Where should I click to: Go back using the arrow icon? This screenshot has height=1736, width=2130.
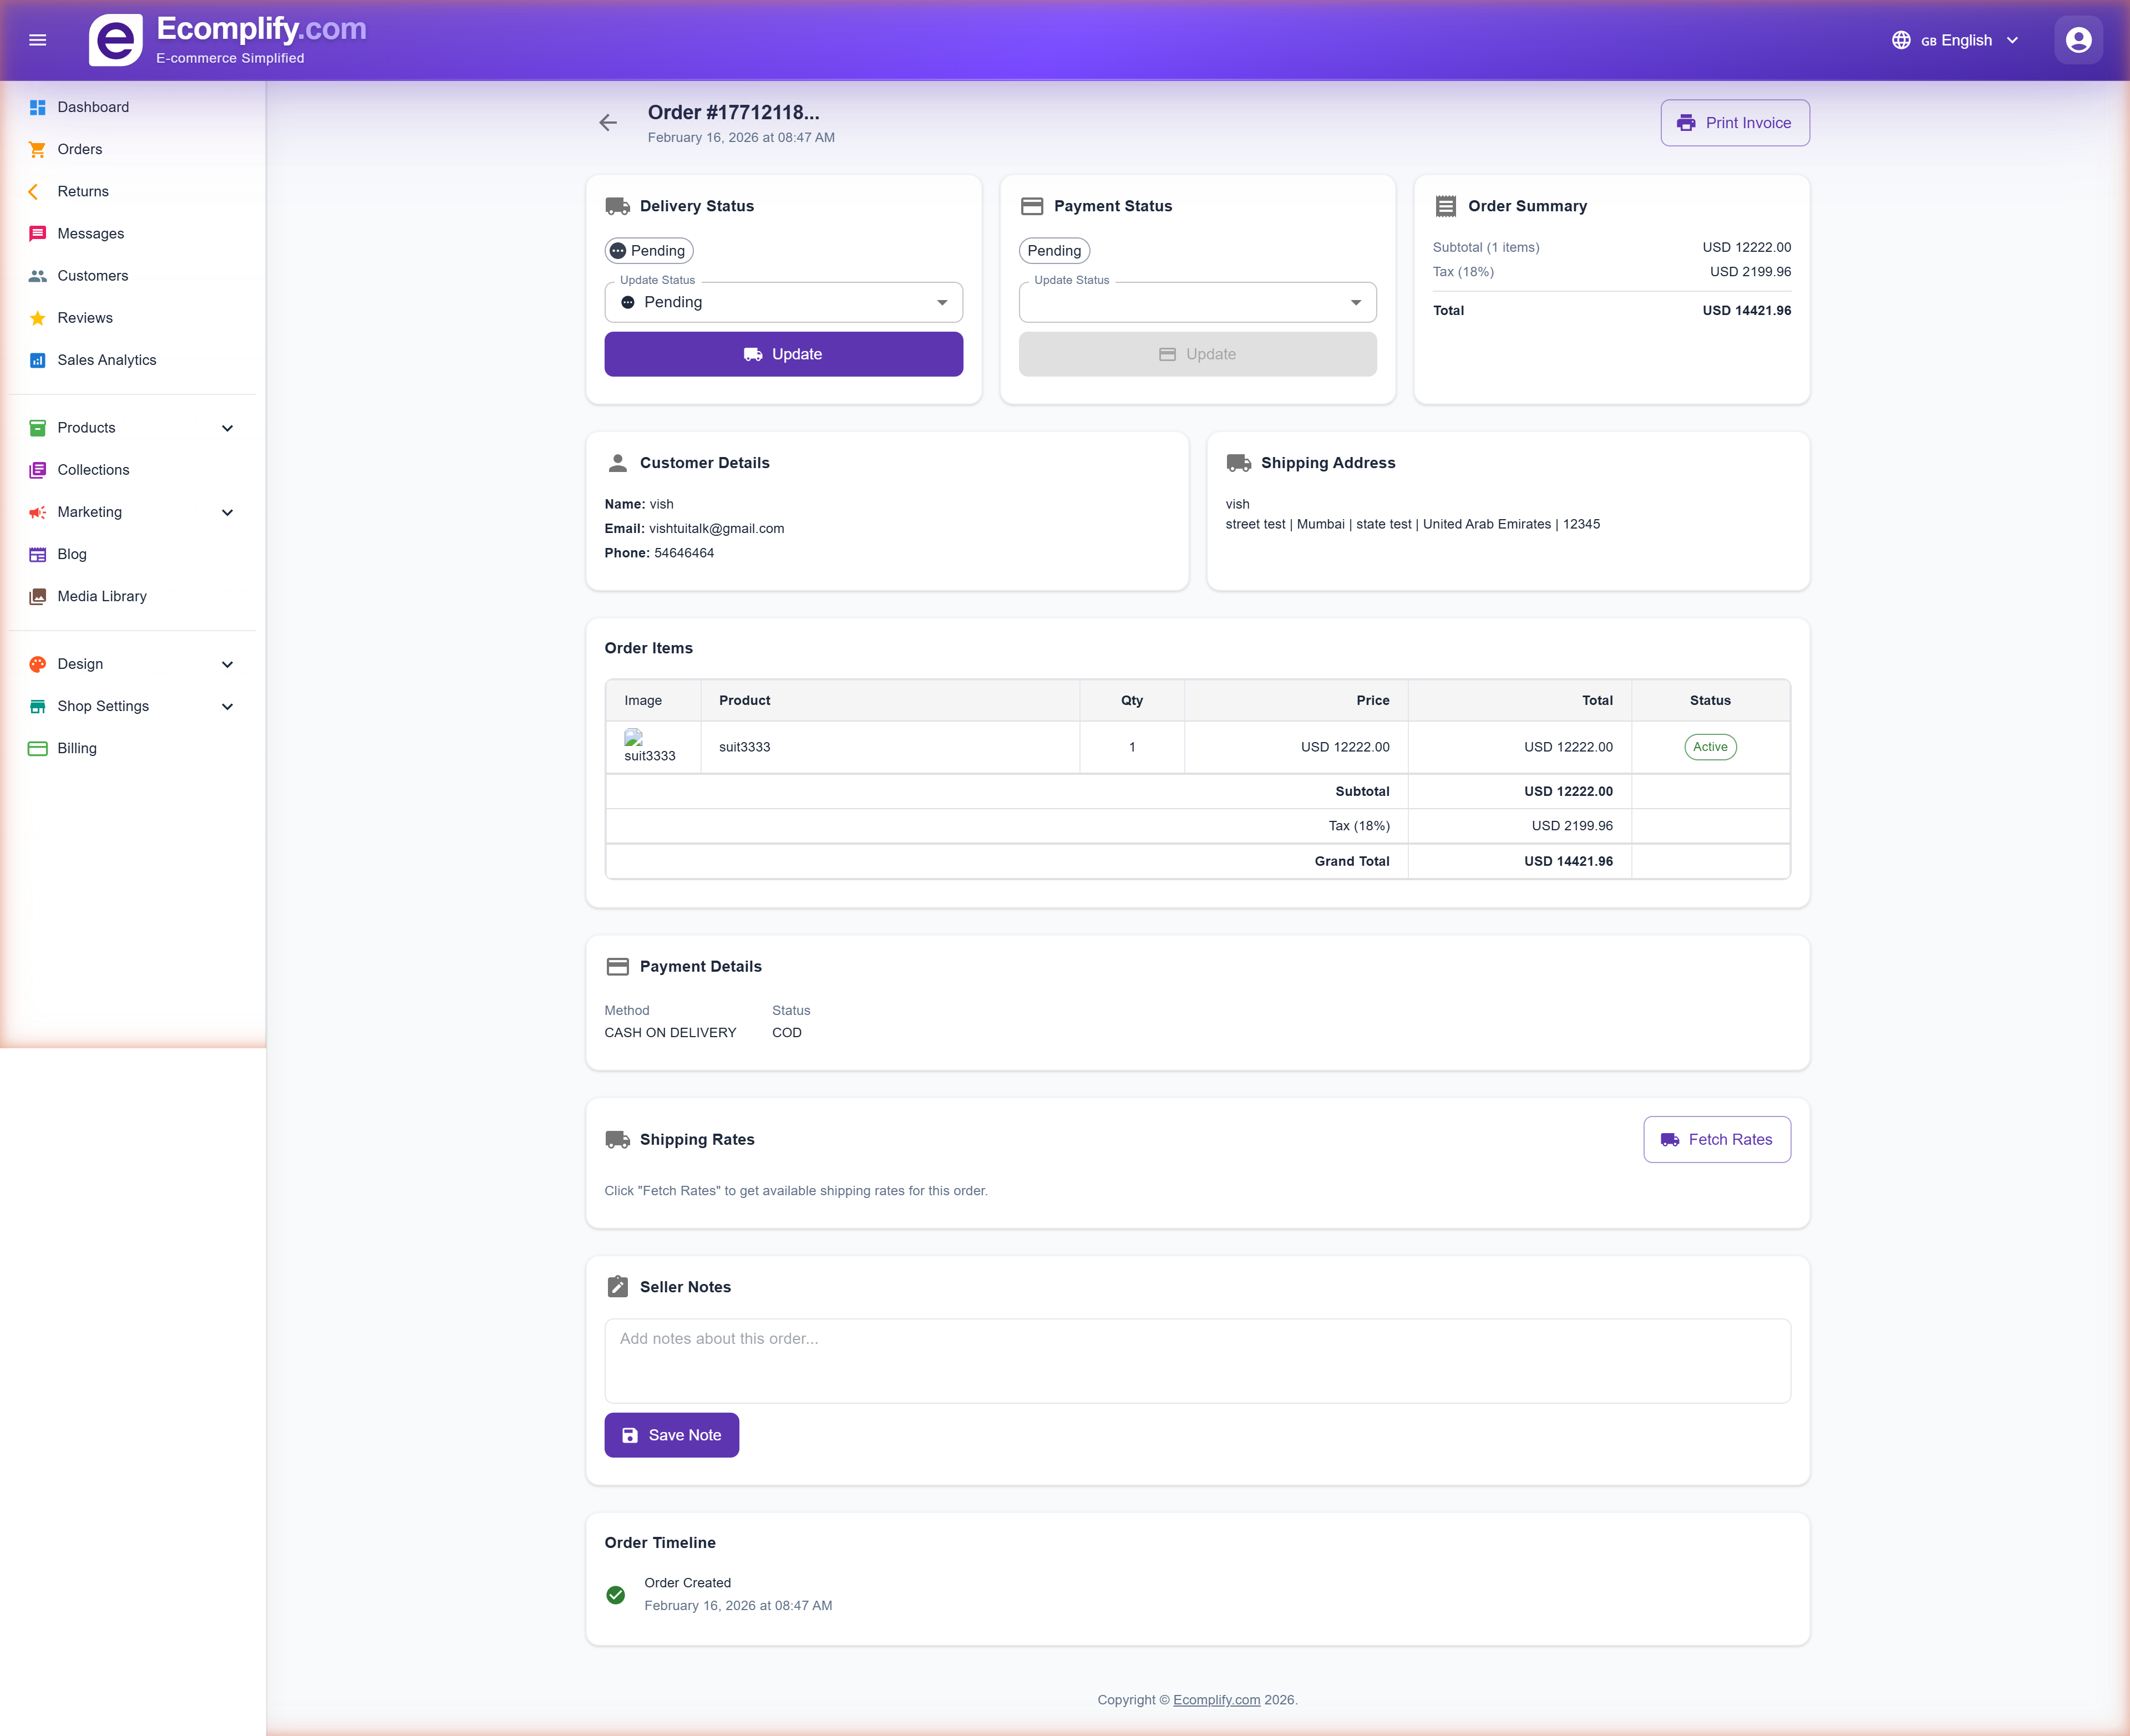tap(608, 123)
